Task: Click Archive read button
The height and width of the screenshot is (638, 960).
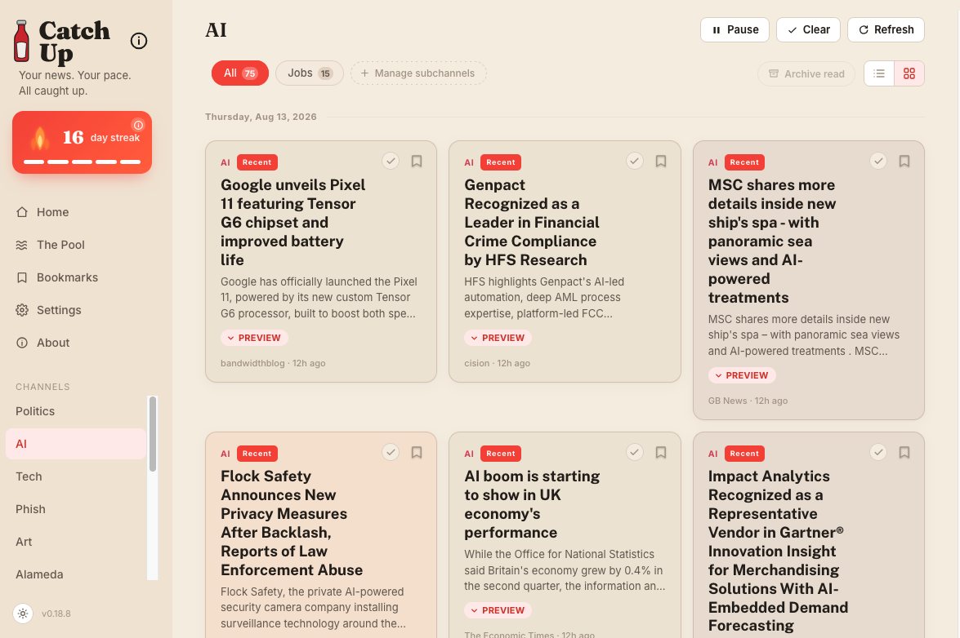Action: (806, 74)
